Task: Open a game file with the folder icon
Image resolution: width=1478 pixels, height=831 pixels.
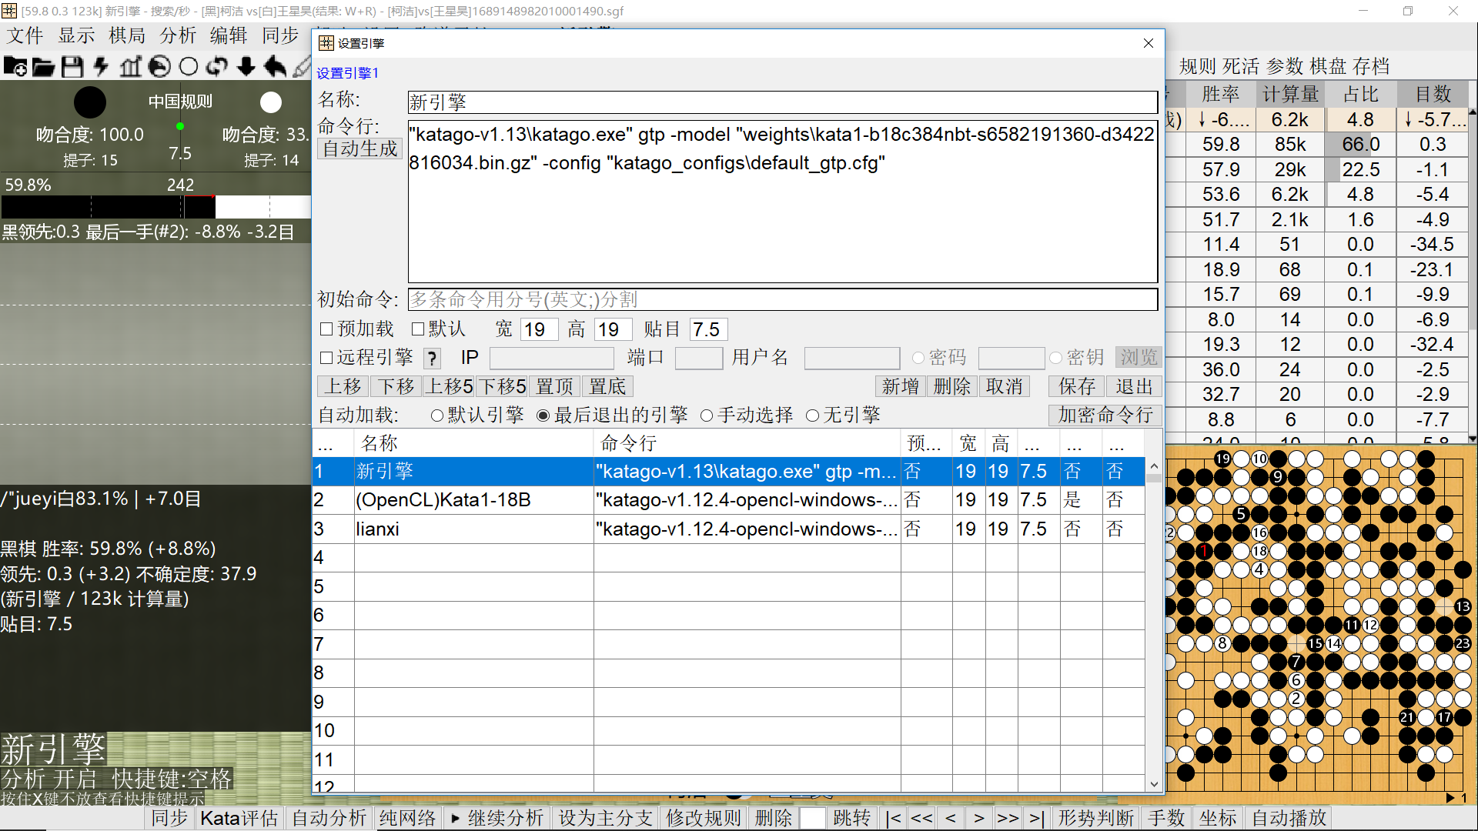Action: pos(43,67)
